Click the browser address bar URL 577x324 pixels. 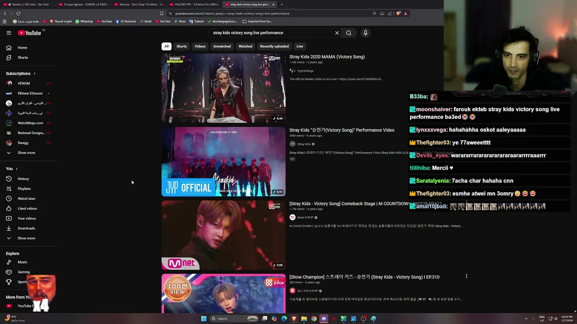232,13
